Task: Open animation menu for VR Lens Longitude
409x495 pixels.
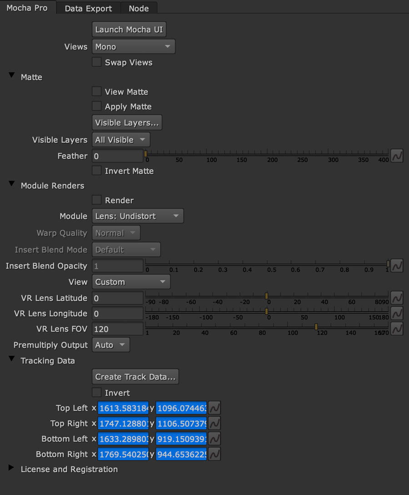Action: [x=397, y=313]
